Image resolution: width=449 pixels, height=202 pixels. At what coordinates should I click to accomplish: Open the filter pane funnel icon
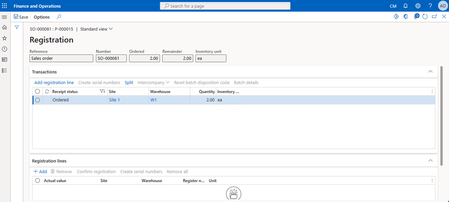tap(17, 27)
